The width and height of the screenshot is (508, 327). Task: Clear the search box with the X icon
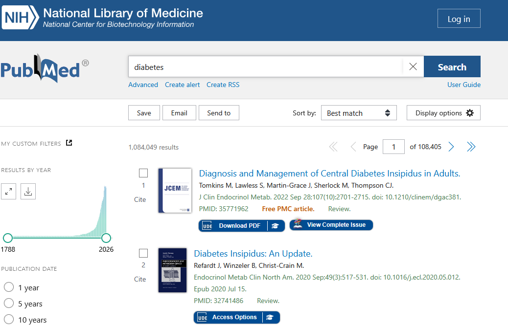[x=413, y=66]
